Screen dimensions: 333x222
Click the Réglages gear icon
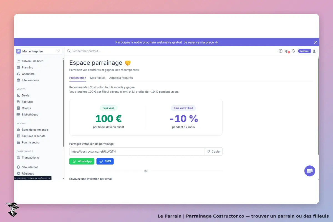coord(18,174)
